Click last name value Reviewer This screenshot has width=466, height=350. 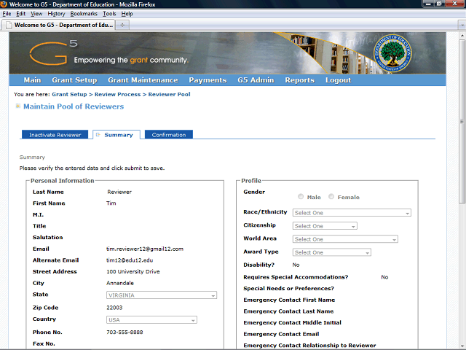(119, 192)
